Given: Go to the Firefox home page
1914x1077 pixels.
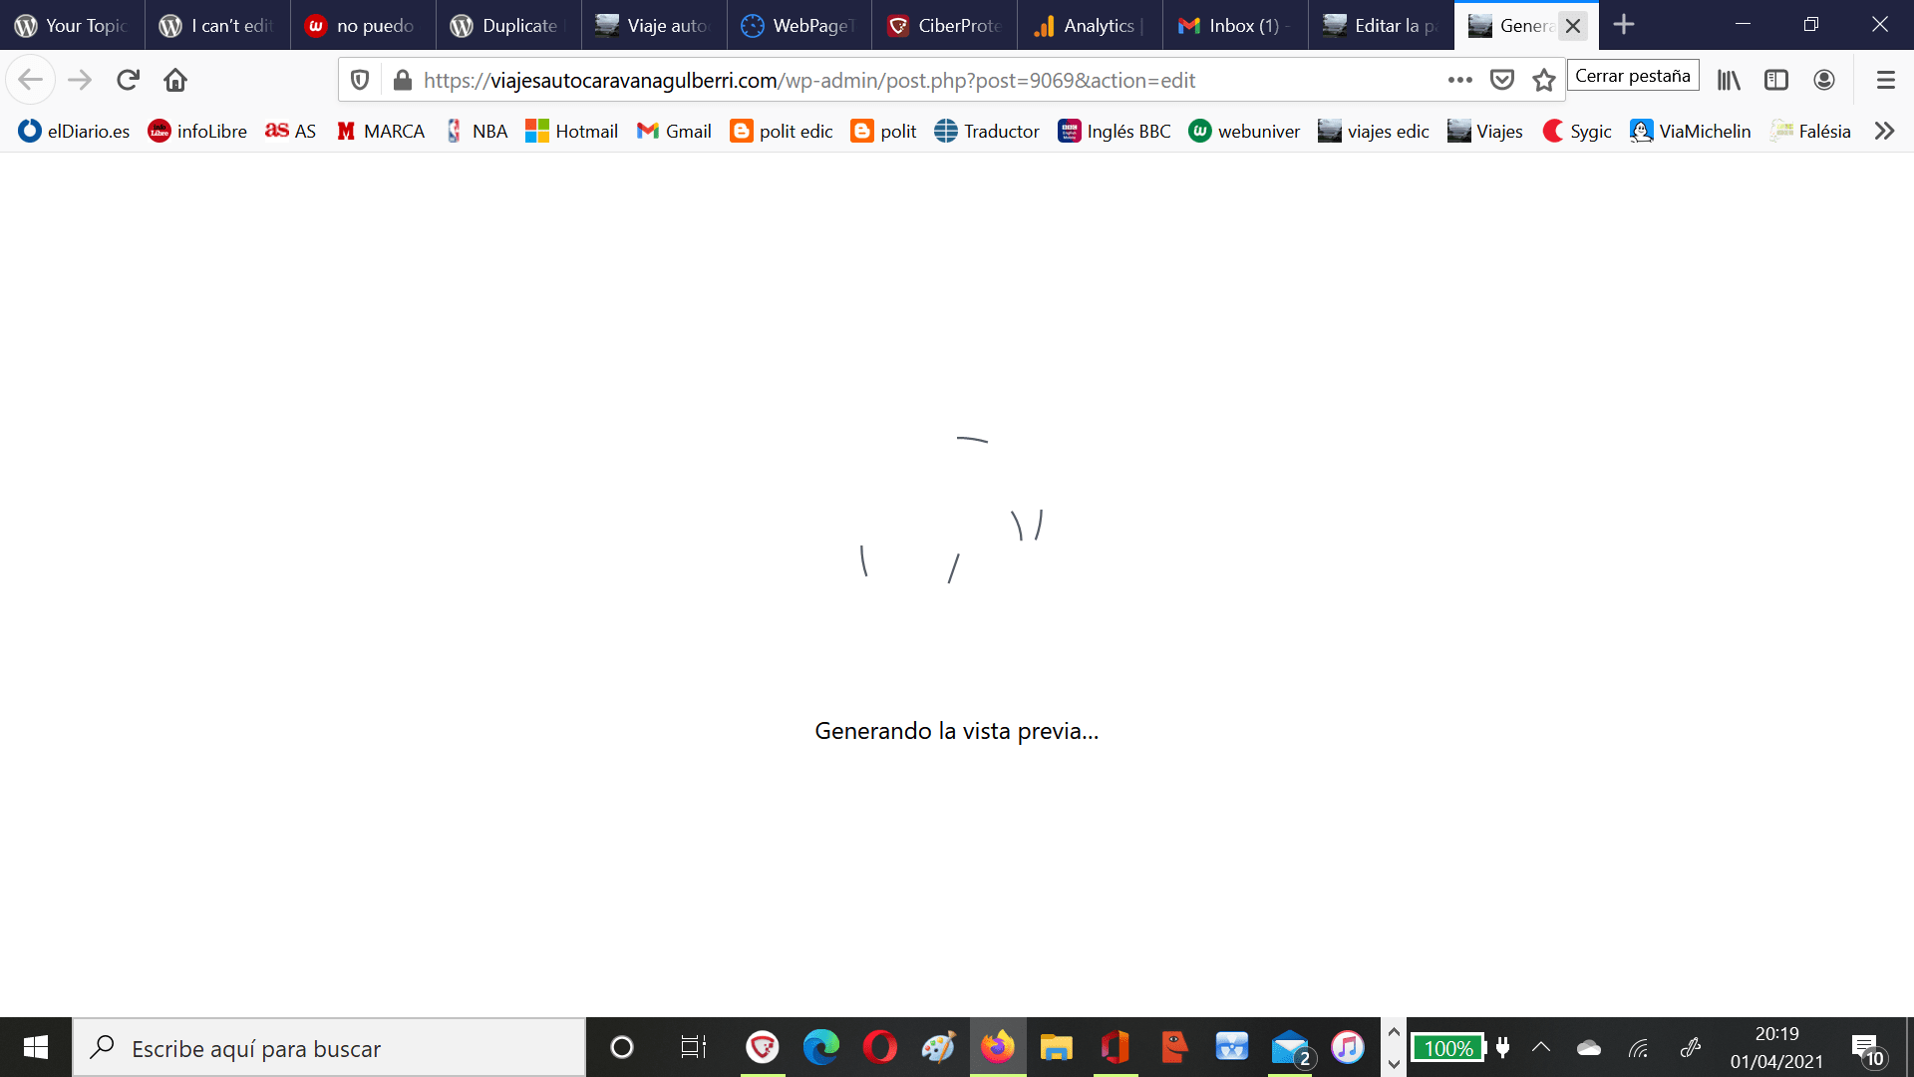Looking at the screenshot, I should click(x=175, y=80).
